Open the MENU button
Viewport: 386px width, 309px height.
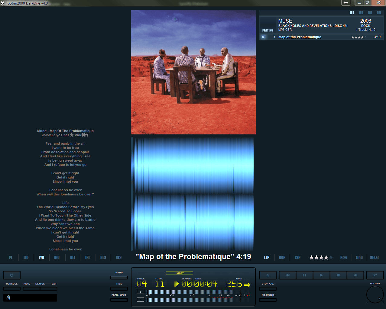point(119,278)
